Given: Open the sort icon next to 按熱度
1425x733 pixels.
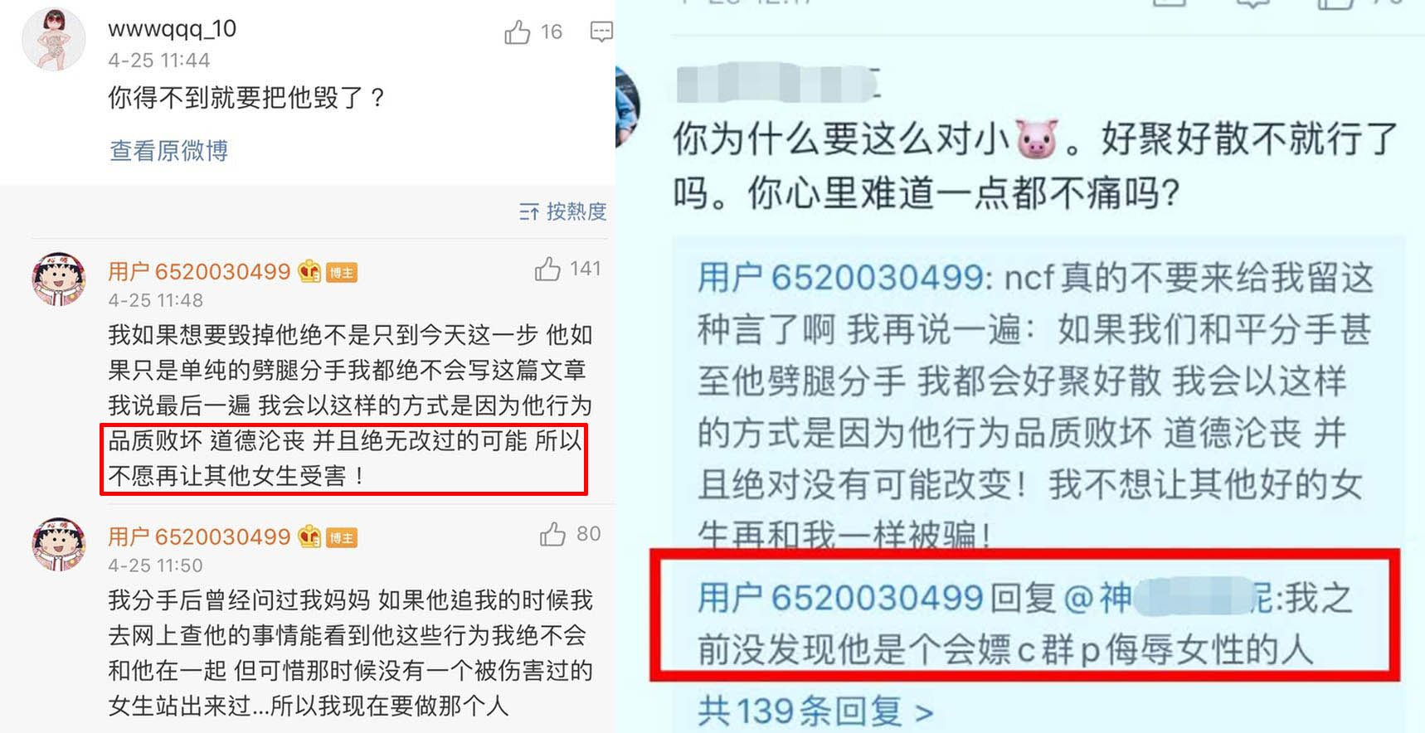Looking at the screenshot, I should [x=529, y=212].
